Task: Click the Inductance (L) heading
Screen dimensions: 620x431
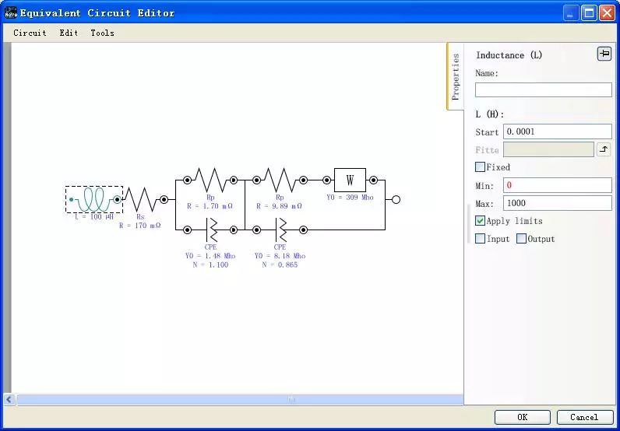Action: tap(509, 55)
